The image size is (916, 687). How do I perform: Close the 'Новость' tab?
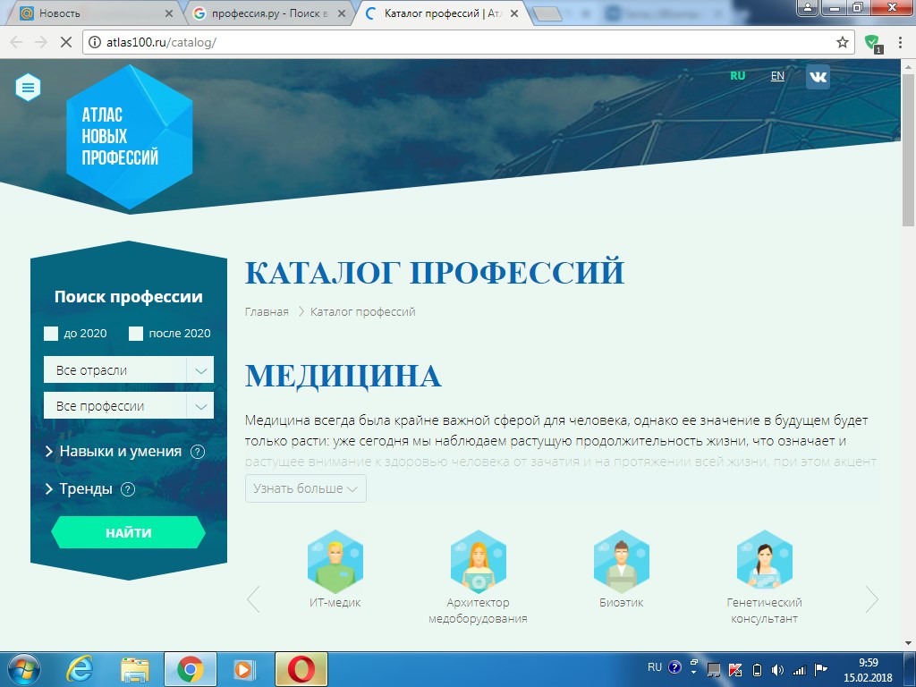[169, 13]
